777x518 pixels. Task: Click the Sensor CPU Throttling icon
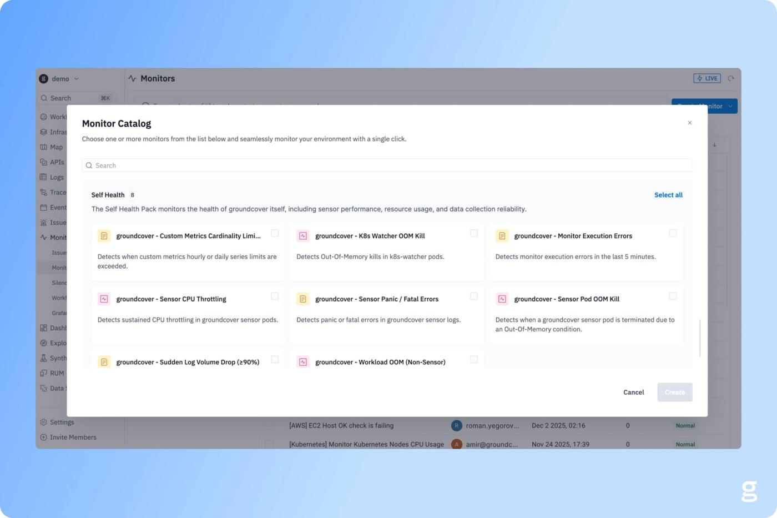[104, 299]
